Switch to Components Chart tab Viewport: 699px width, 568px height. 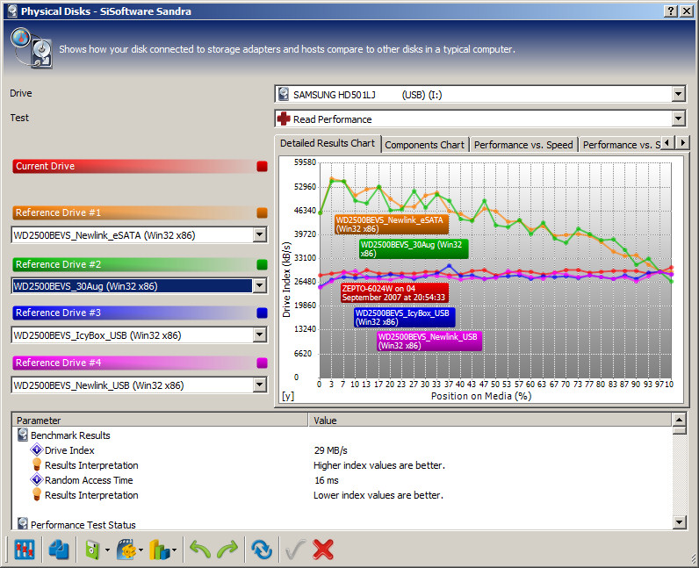424,145
